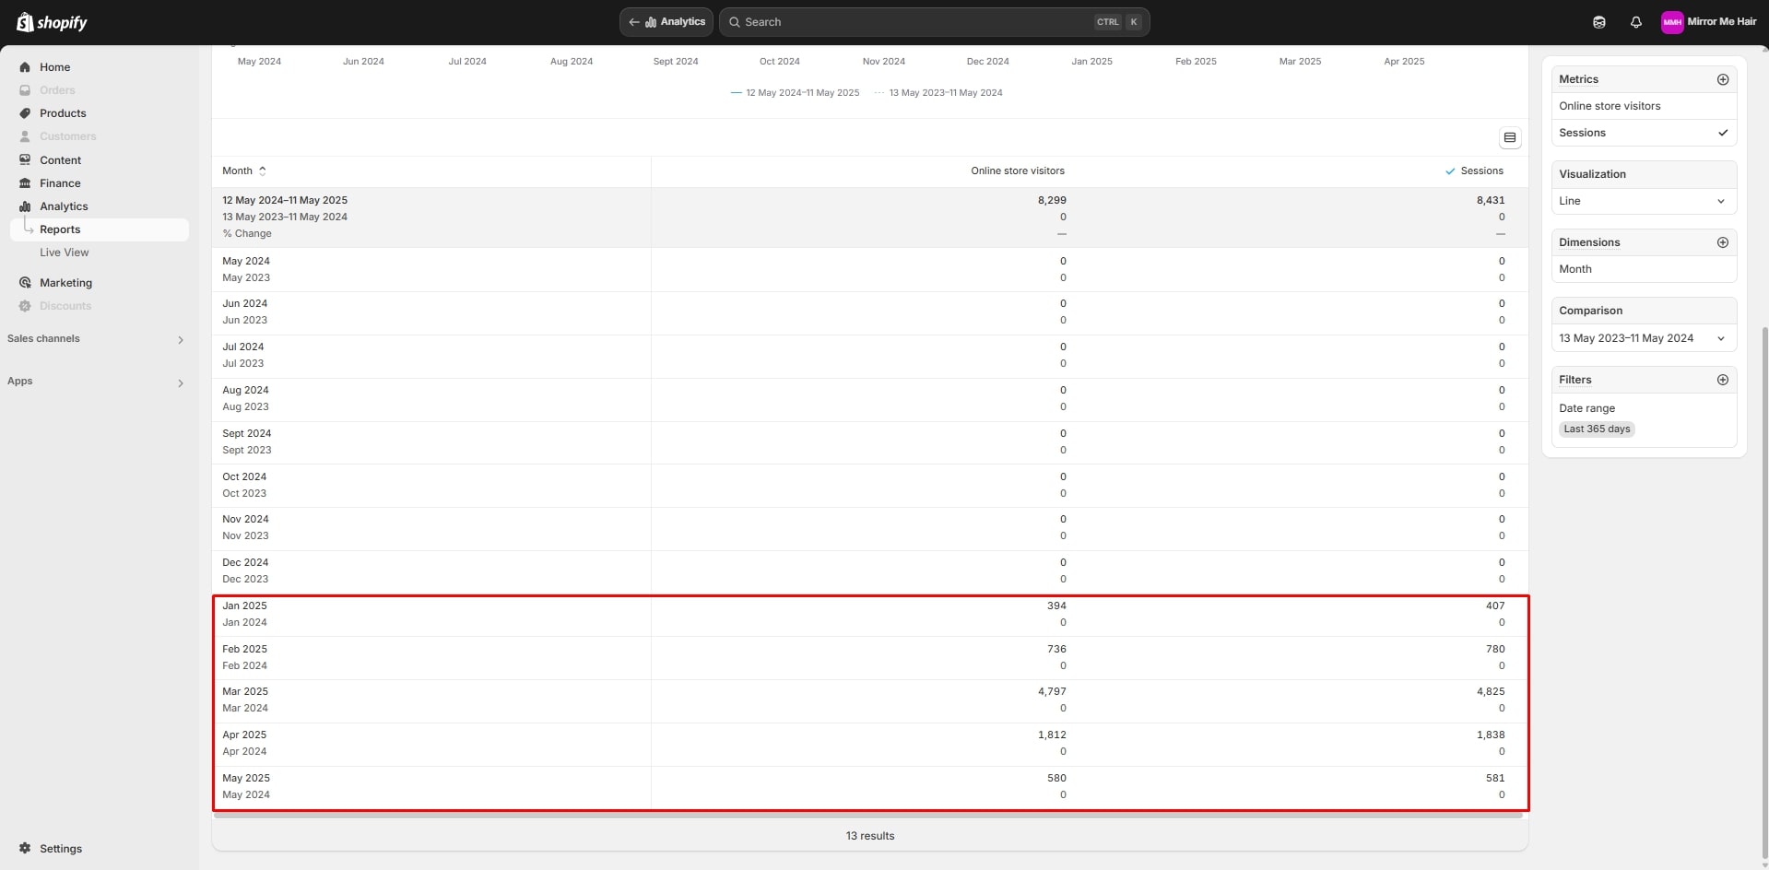Open Live View under Analytics
The image size is (1769, 870).
coord(65,253)
